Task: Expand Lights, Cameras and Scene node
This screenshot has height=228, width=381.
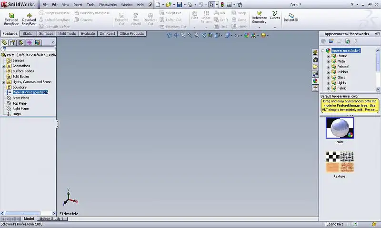Action: tap(3, 82)
